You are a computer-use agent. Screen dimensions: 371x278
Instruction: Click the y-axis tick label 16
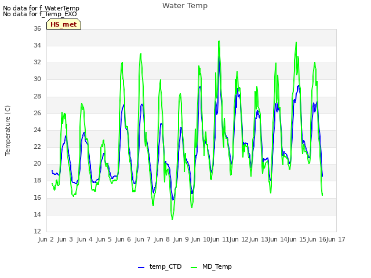click(x=37, y=197)
